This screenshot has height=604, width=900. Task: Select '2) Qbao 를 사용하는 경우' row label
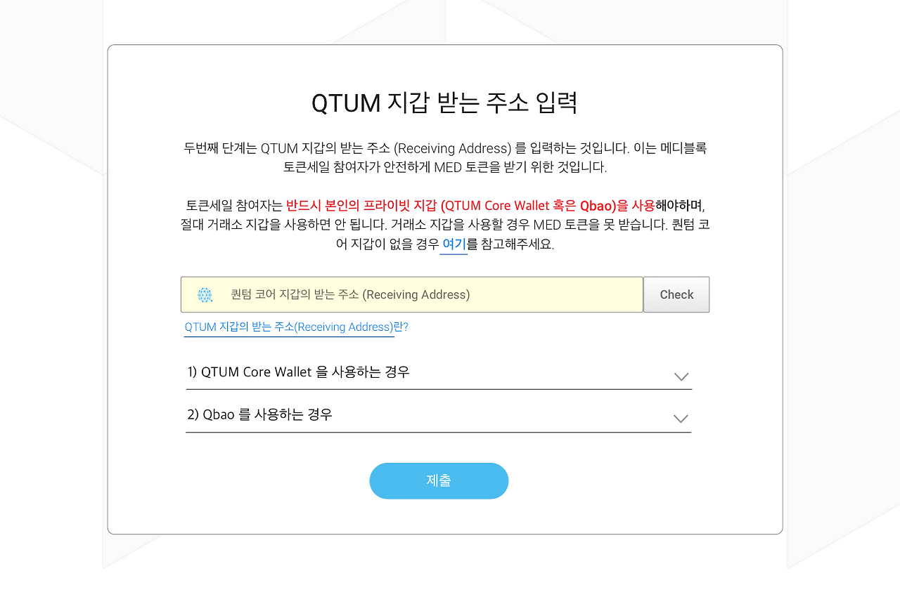(x=259, y=415)
